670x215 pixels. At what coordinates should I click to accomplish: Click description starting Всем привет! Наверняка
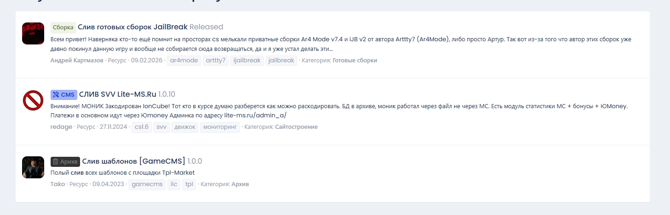tap(341, 44)
